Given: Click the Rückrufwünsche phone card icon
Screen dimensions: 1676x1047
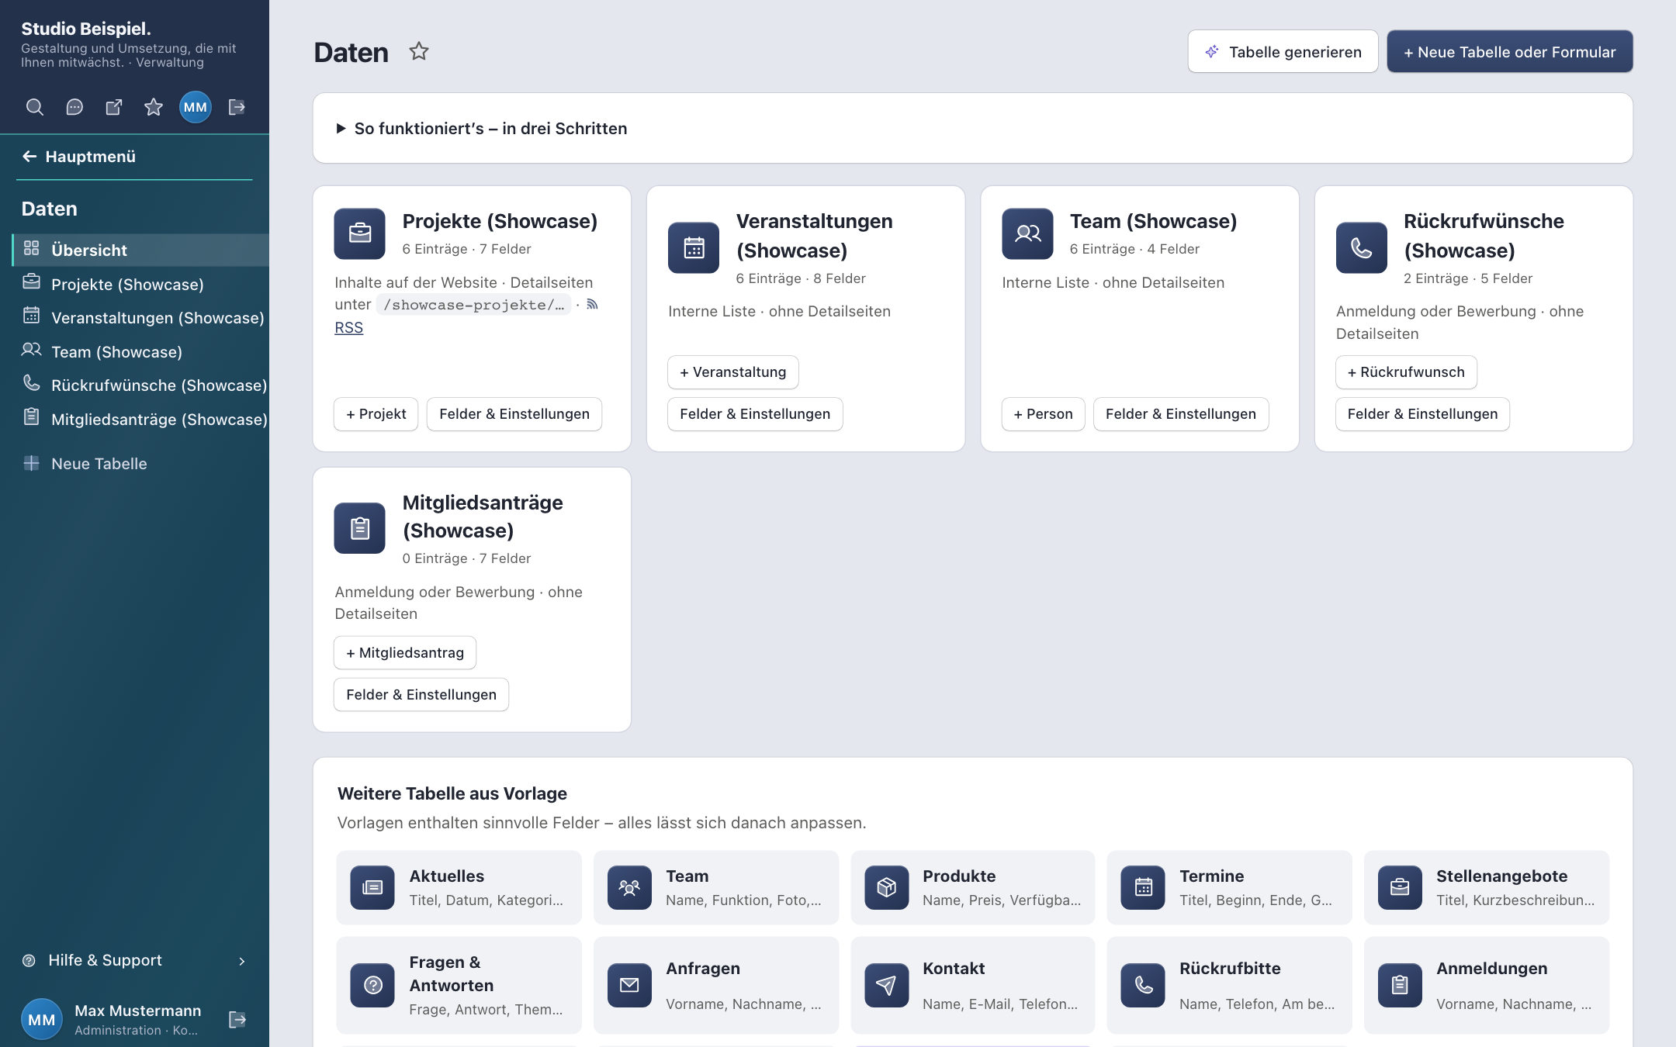Looking at the screenshot, I should coord(1361,248).
